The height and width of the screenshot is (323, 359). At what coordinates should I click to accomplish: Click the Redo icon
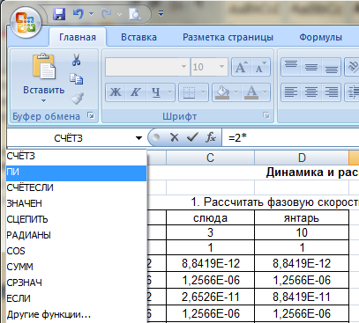pyautogui.click(x=107, y=14)
